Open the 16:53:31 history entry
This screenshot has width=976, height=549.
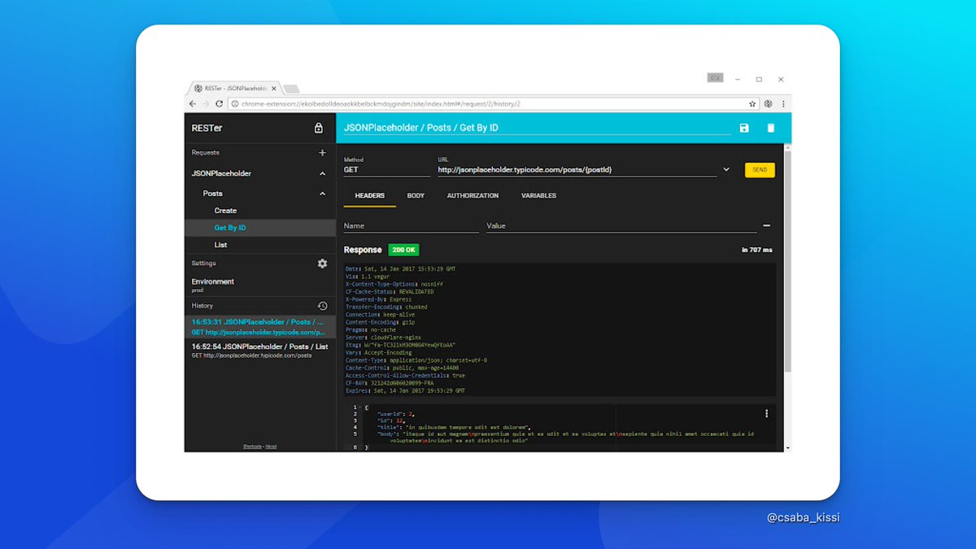pyautogui.click(x=260, y=327)
